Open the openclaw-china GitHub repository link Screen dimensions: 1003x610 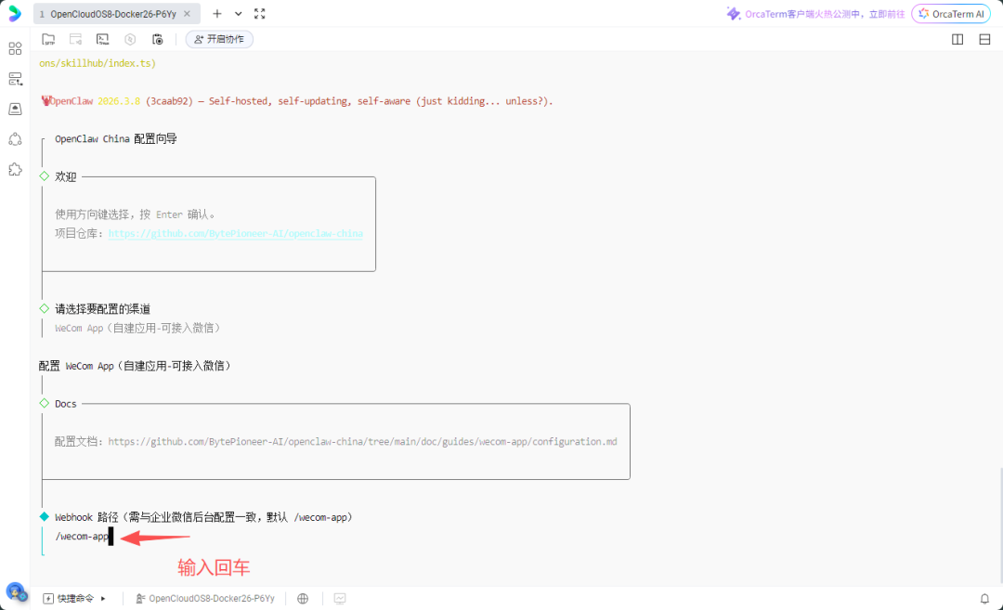[x=235, y=233]
